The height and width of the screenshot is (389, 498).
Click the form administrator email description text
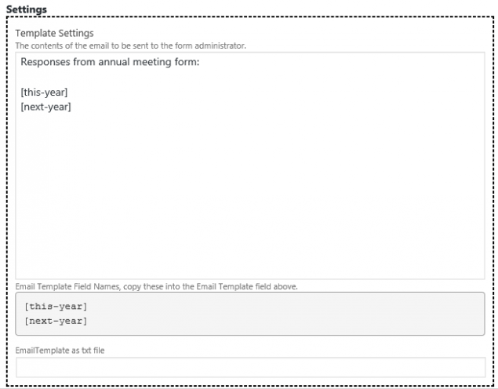point(130,45)
